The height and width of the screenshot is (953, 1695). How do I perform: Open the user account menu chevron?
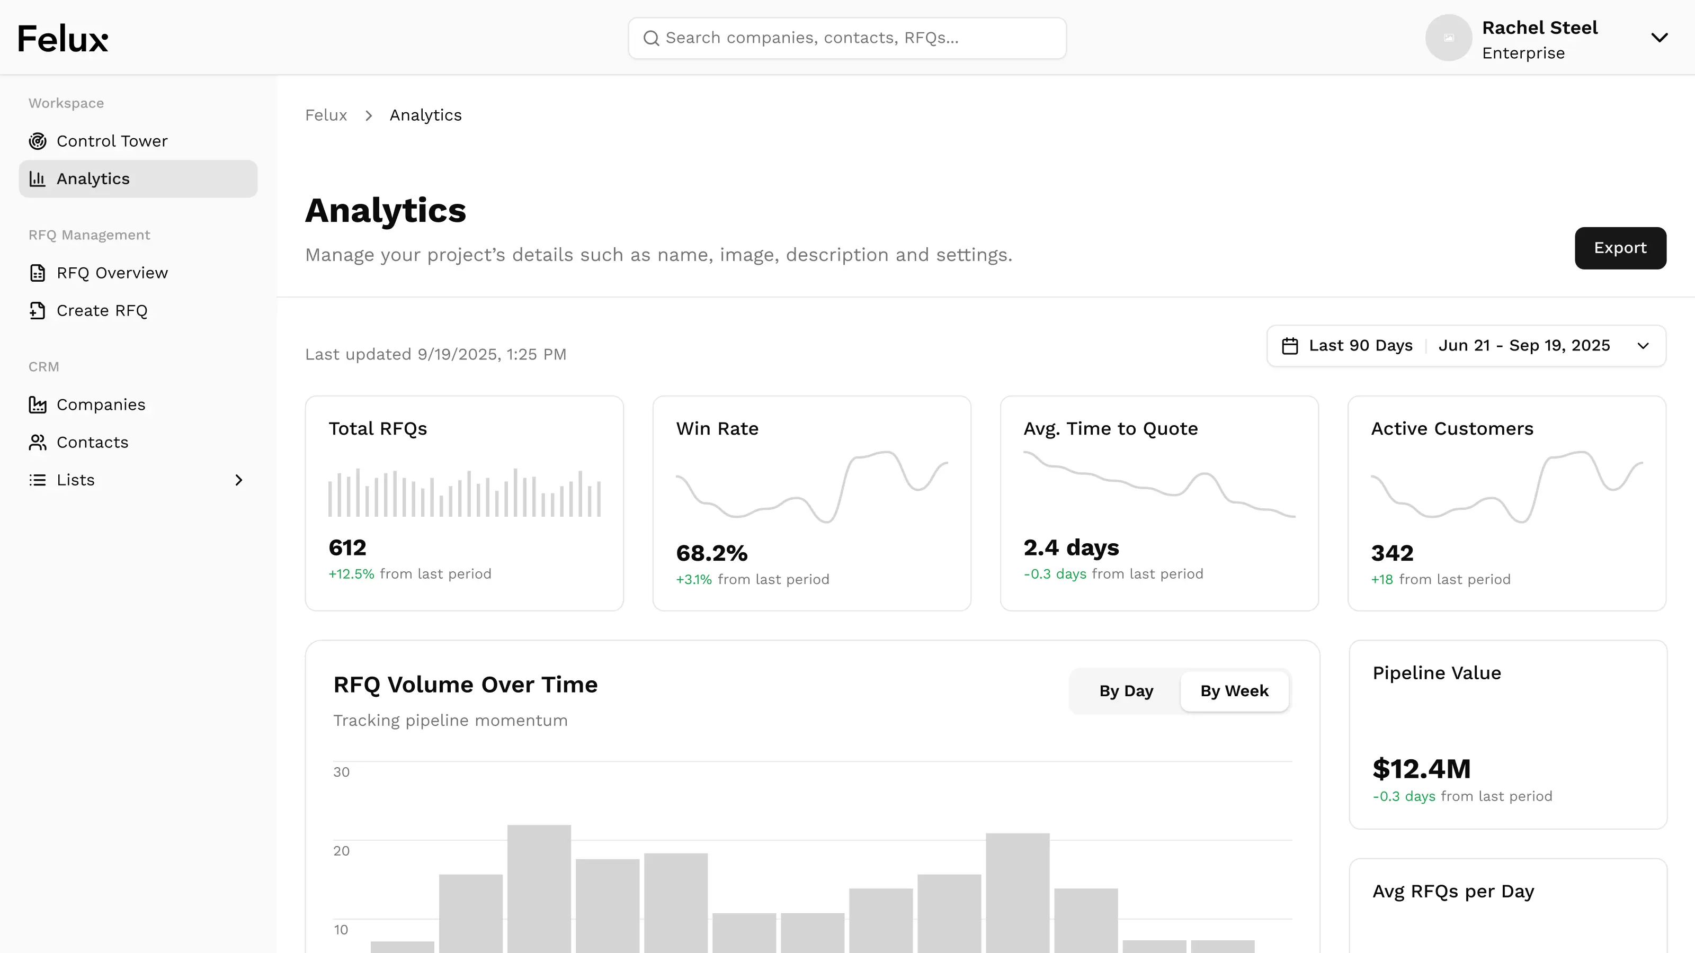point(1660,38)
